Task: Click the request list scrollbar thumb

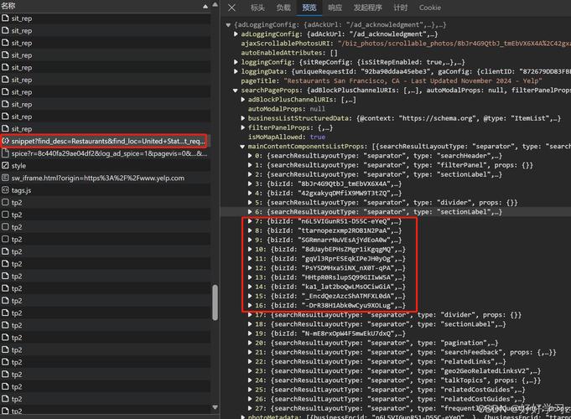Action: pos(215,303)
